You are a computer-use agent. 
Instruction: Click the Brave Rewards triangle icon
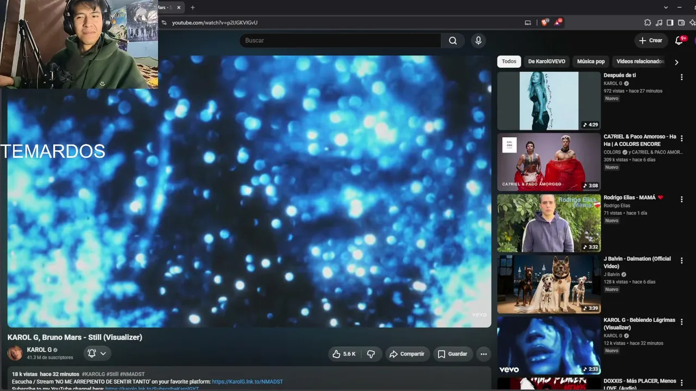pos(558,22)
